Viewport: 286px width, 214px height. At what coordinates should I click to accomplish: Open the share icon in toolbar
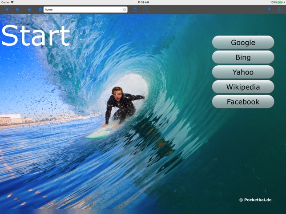click(x=145, y=9)
